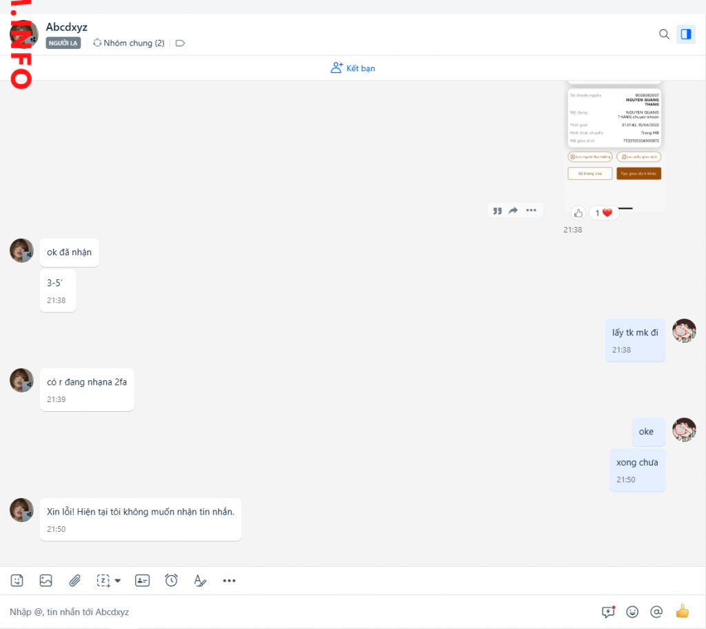
Task: Toggle the text formatting tool
Action: pos(200,581)
